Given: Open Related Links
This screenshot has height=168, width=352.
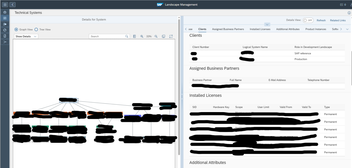Looking at the screenshot, I should tap(338, 20).
